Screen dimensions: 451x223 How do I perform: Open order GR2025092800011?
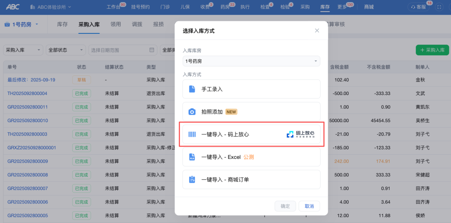(28, 107)
